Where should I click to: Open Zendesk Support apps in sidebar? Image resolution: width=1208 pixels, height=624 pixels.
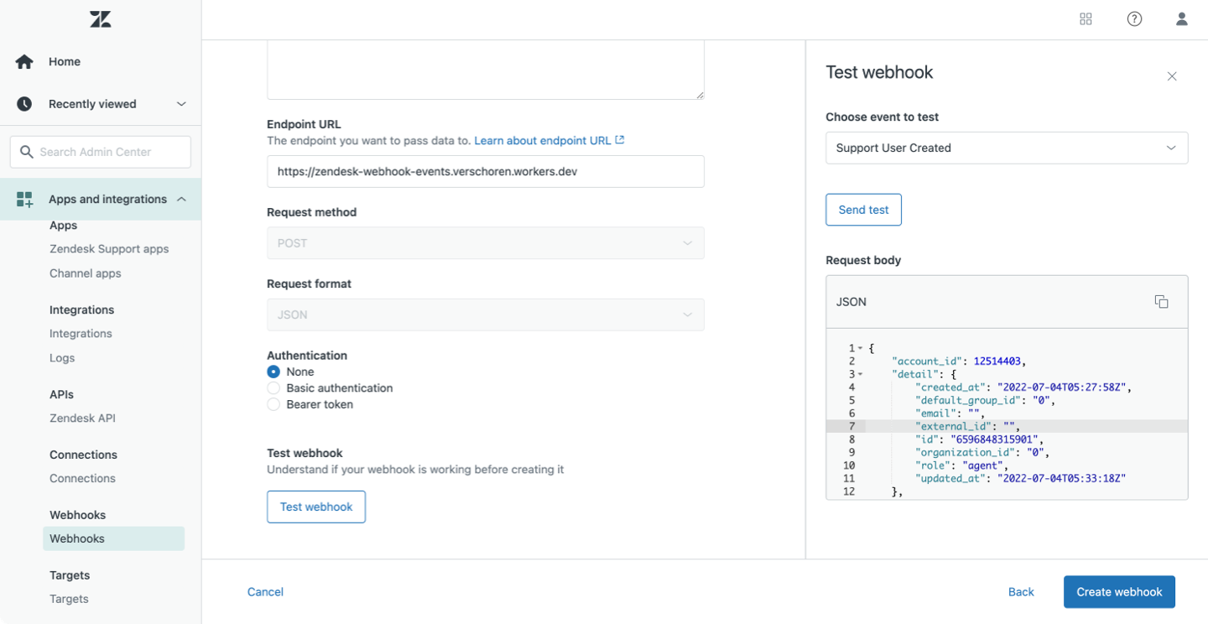pyautogui.click(x=109, y=249)
